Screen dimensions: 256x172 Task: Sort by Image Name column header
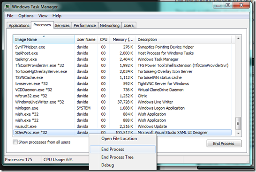[44, 39]
